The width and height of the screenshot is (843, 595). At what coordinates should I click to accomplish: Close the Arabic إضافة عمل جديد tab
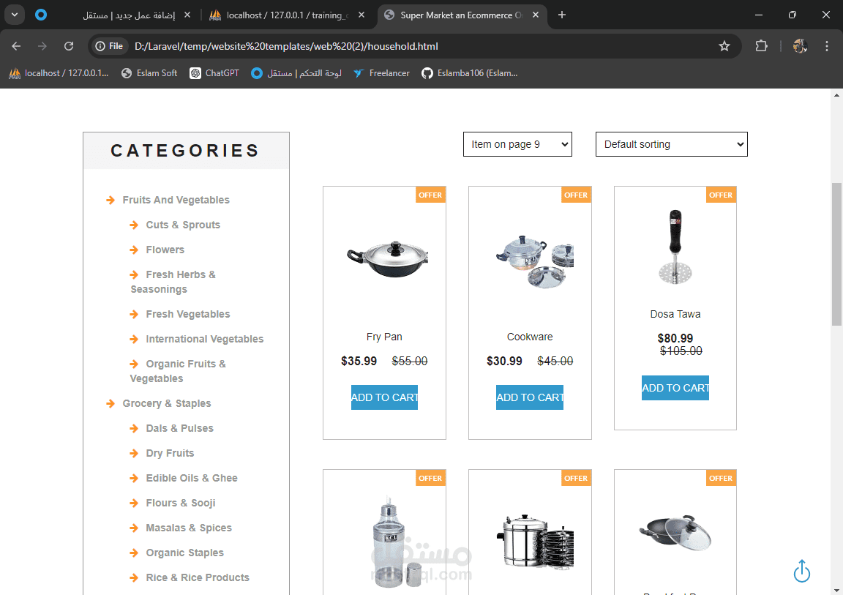(x=187, y=15)
